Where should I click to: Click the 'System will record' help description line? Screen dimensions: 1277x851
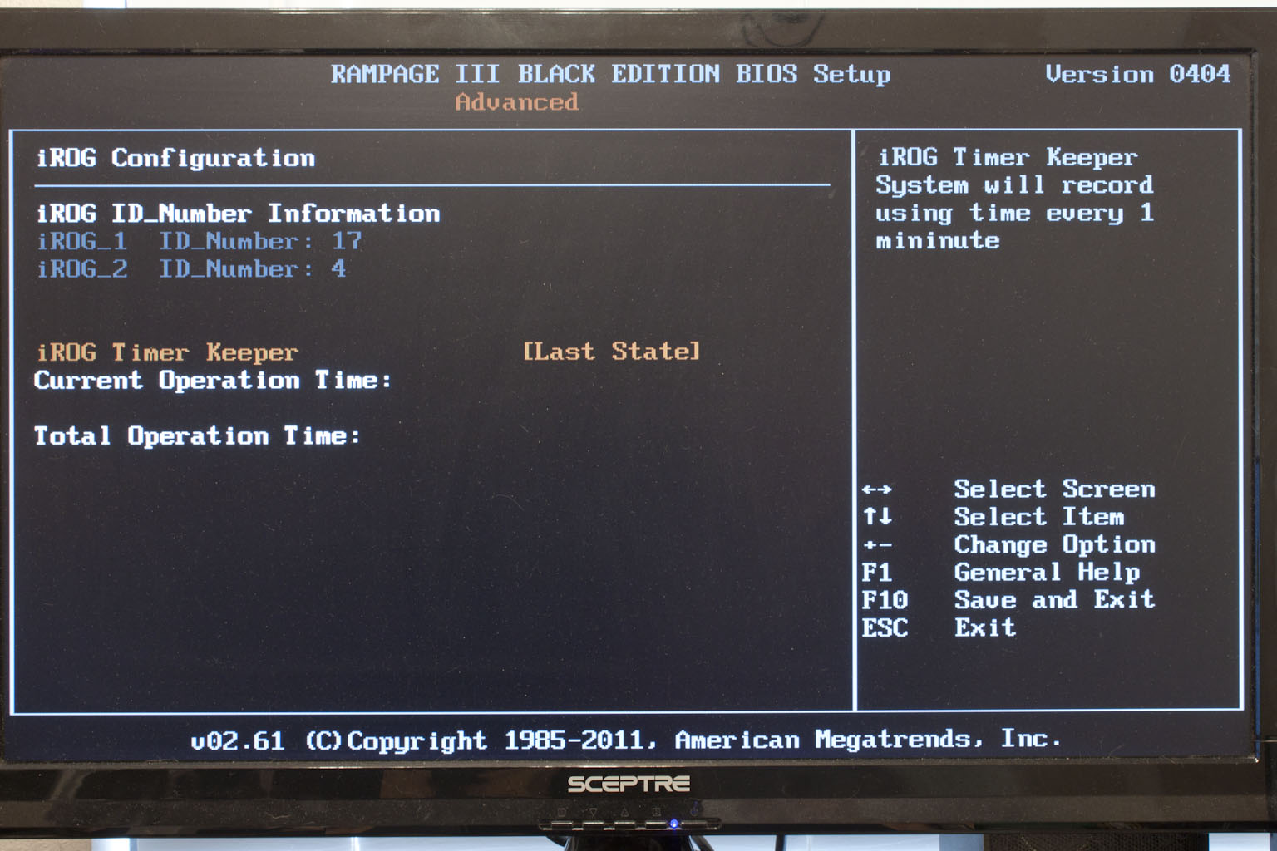click(x=1014, y=184)
